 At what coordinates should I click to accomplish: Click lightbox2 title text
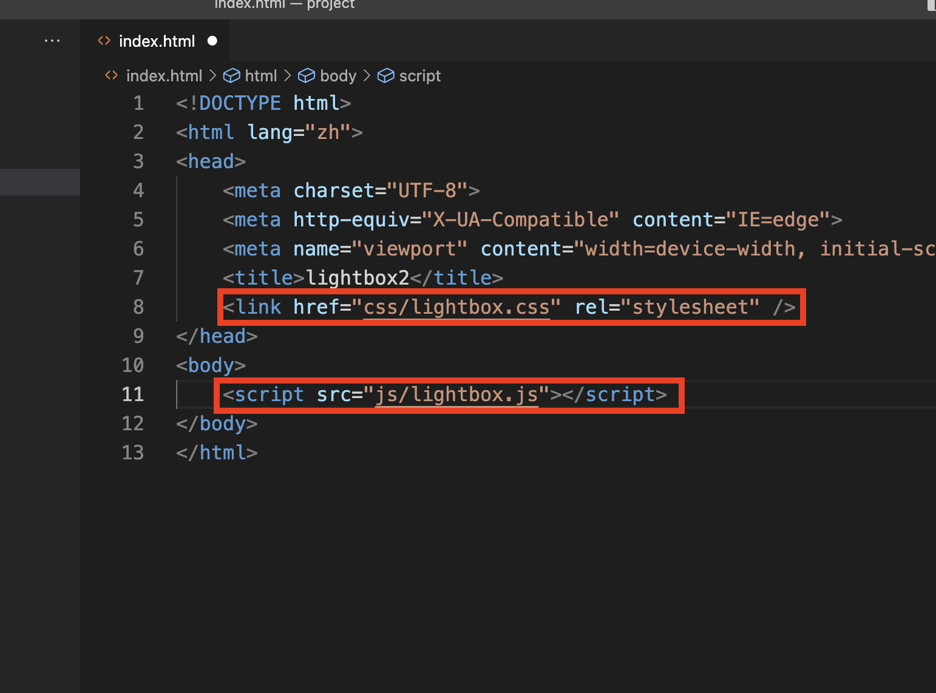click(358, 278)
